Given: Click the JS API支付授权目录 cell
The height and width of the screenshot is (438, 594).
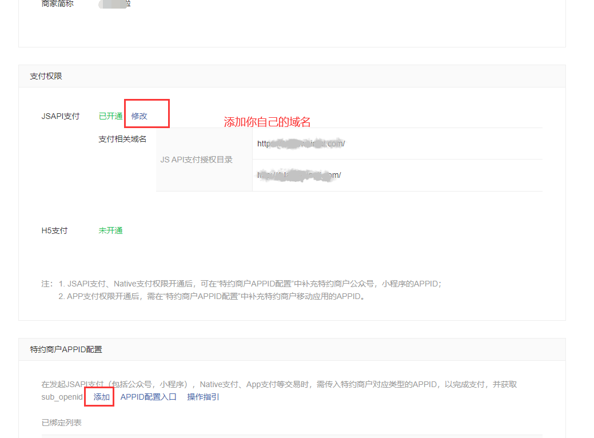Looking at the screenshot, I should 204,160.
